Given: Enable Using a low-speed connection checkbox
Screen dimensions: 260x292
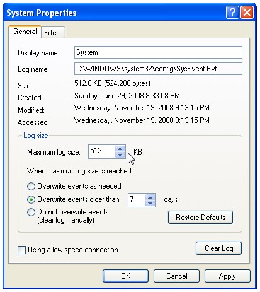Looking at the screenshot, I should point(21,250).
